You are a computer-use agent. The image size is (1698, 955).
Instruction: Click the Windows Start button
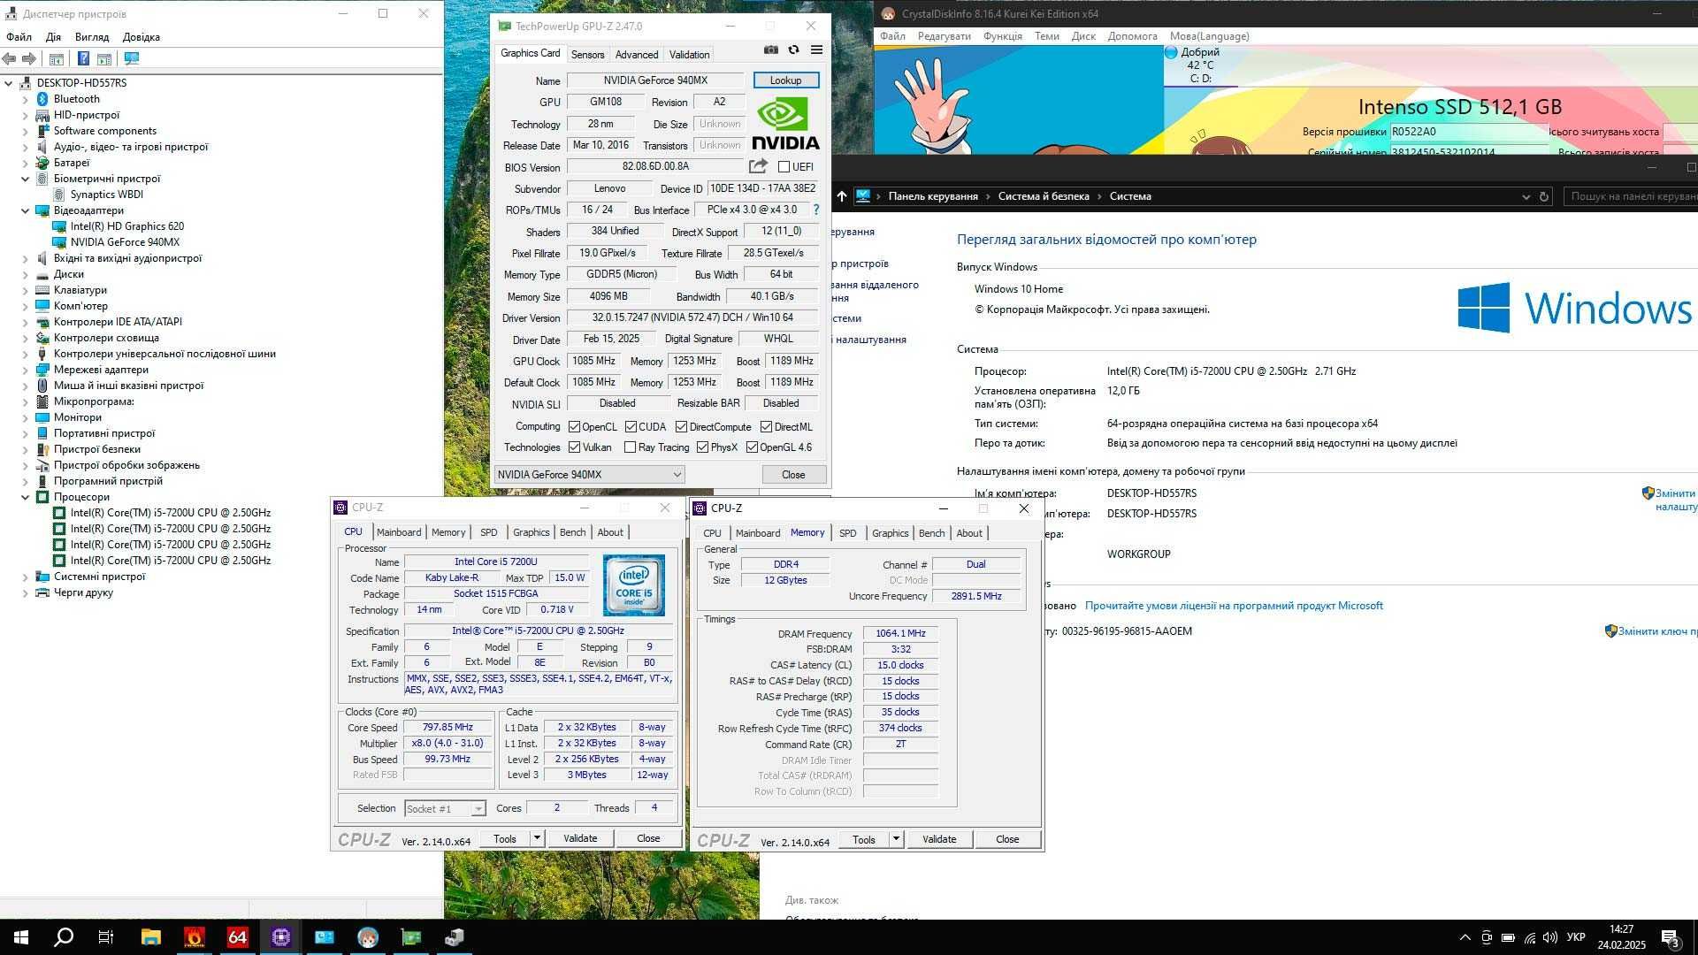tap(21, 937)
